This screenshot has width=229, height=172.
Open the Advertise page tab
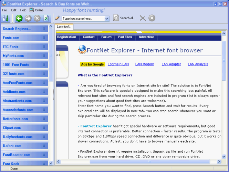(x=146, y=37)
